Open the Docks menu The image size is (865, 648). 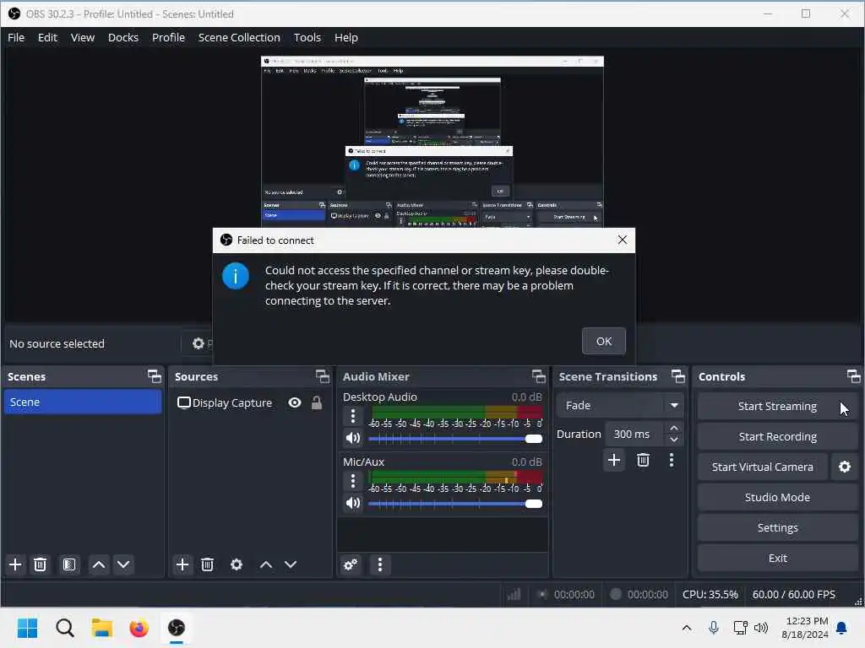123,37
